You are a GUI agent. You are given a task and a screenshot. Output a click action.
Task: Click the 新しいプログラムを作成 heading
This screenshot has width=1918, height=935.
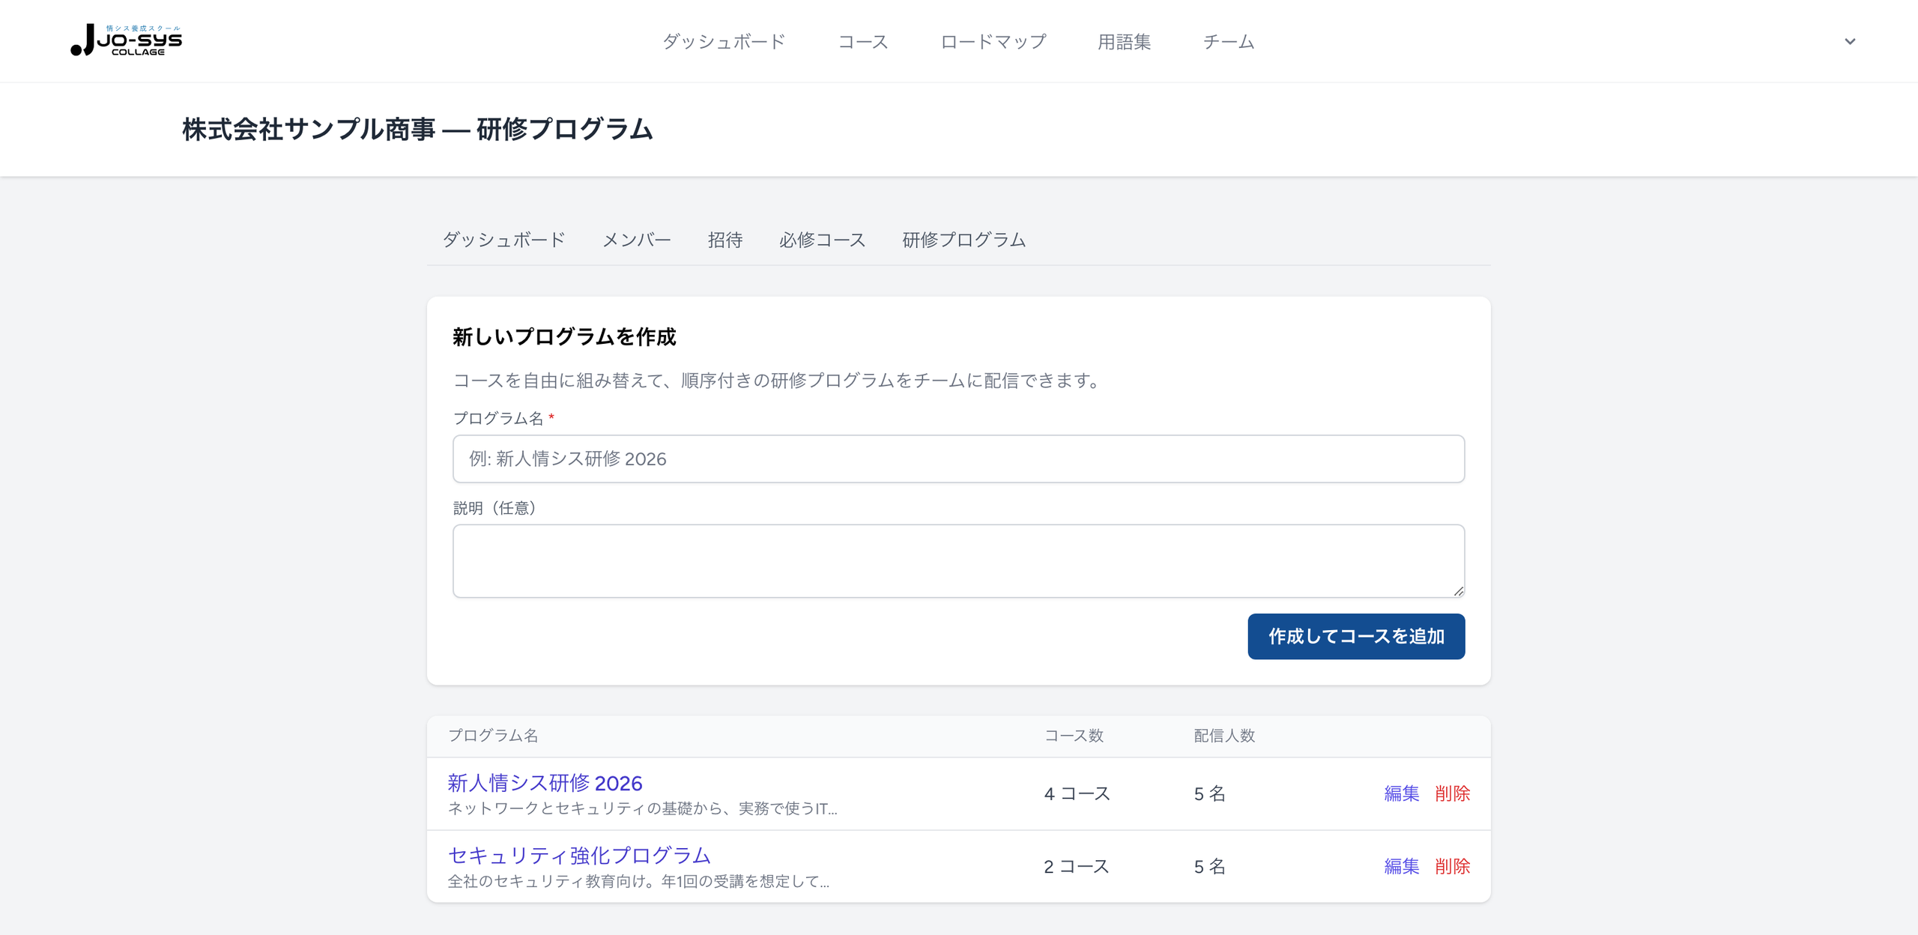click(x=564, y=337)
